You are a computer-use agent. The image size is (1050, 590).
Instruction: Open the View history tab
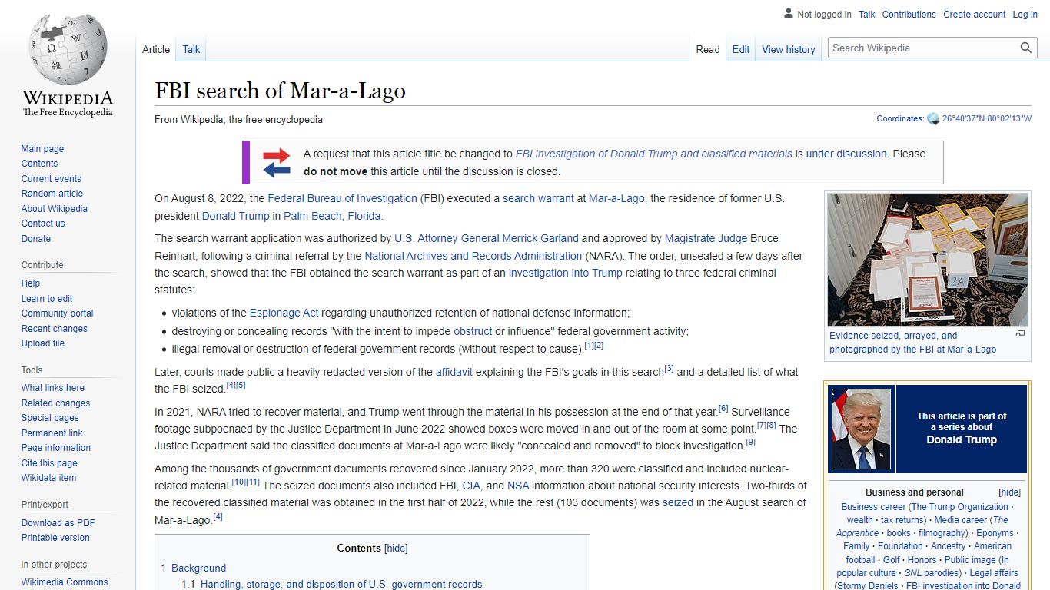[788, 49]
